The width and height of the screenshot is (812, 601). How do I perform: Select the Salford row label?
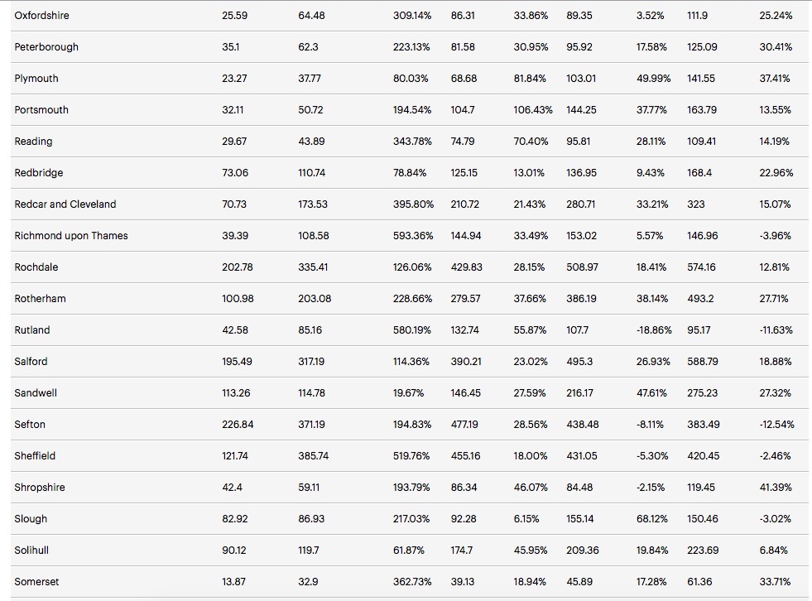(31, 362)
